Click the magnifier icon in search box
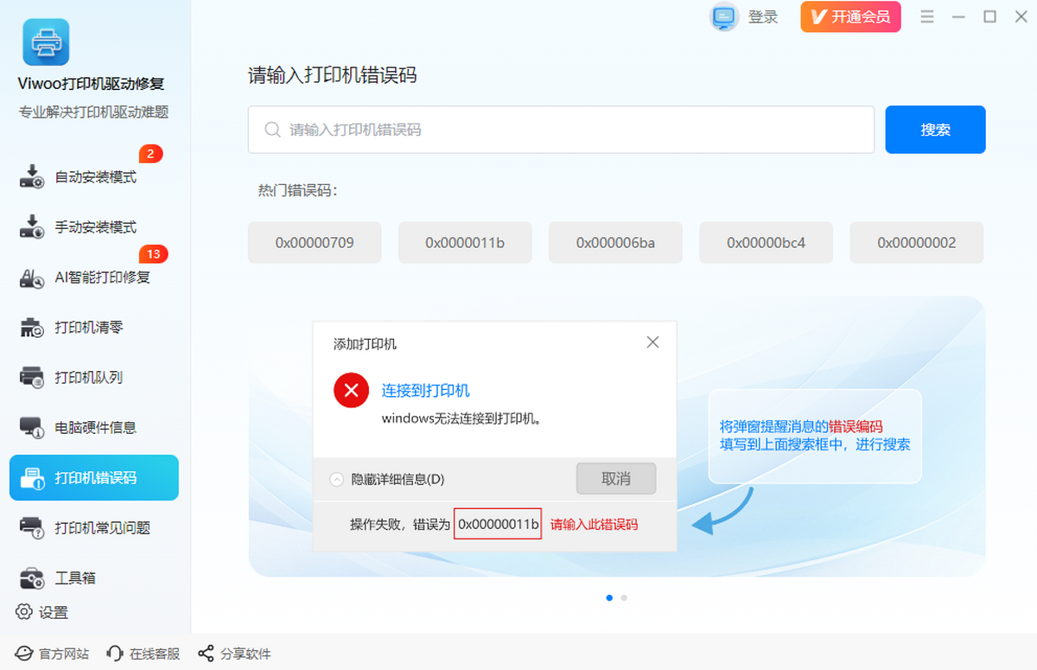 tap(272, 130)
